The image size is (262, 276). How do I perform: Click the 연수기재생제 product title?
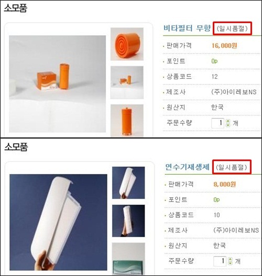tap(187, 167)
